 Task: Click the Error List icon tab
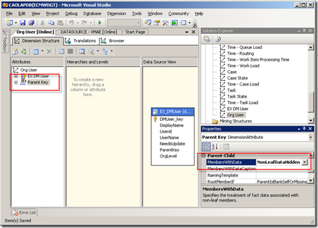[24, 213]
